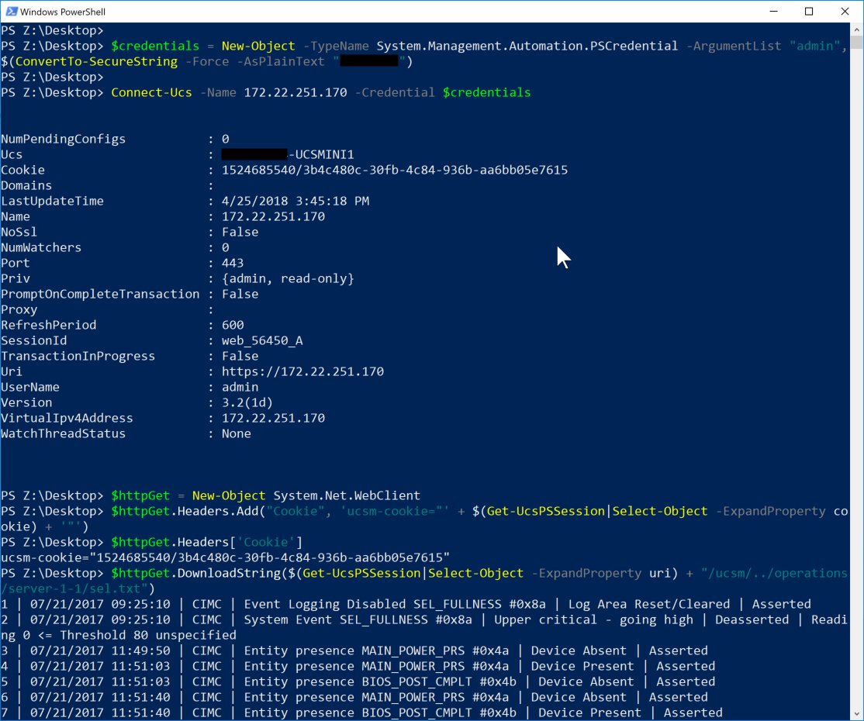The width and height of the screenshot is (864, 721).
Task: Click RefreshPeriod value '600'
Action: coord(233,325)
